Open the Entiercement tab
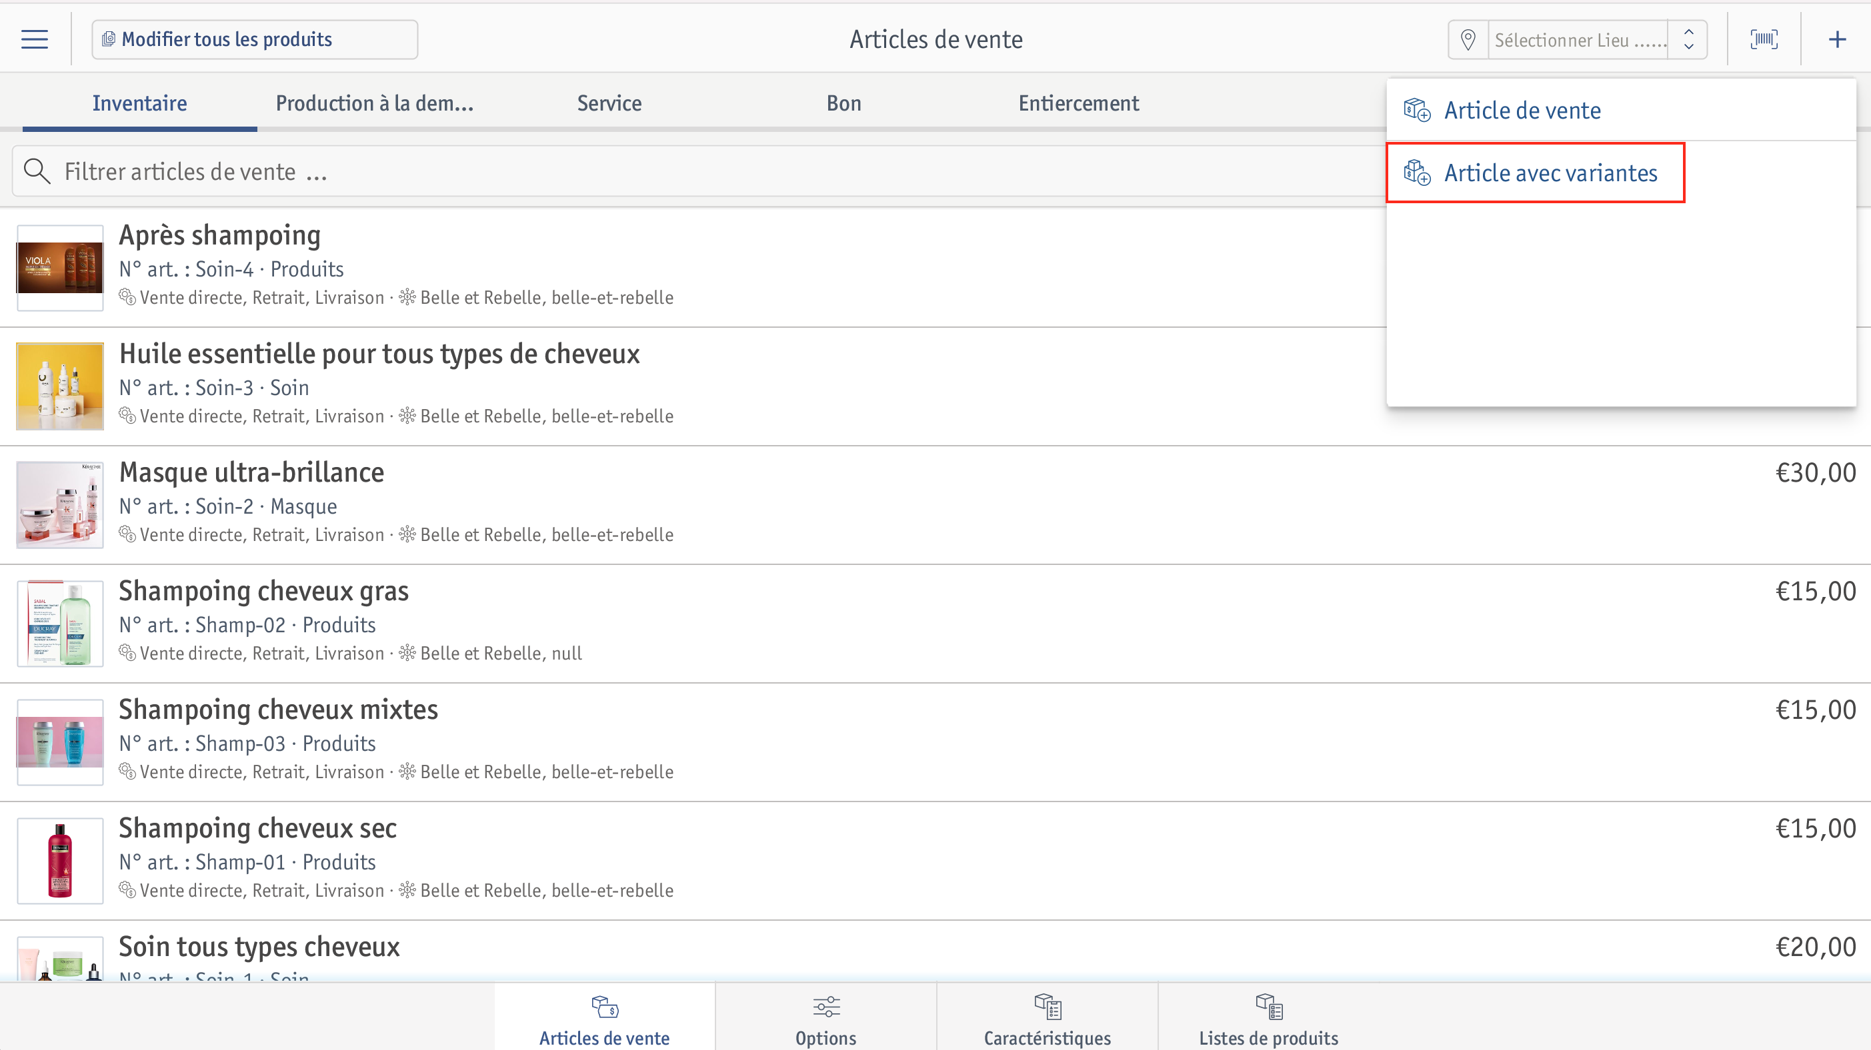The width and height of the screenshot is (1871, 1050). coord(1079,103)
